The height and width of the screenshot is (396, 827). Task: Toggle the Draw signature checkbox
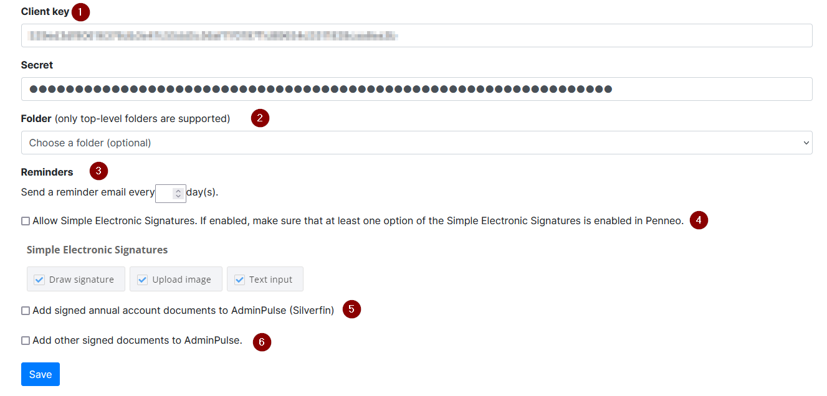pyautogui.click(x=39, y=280)
